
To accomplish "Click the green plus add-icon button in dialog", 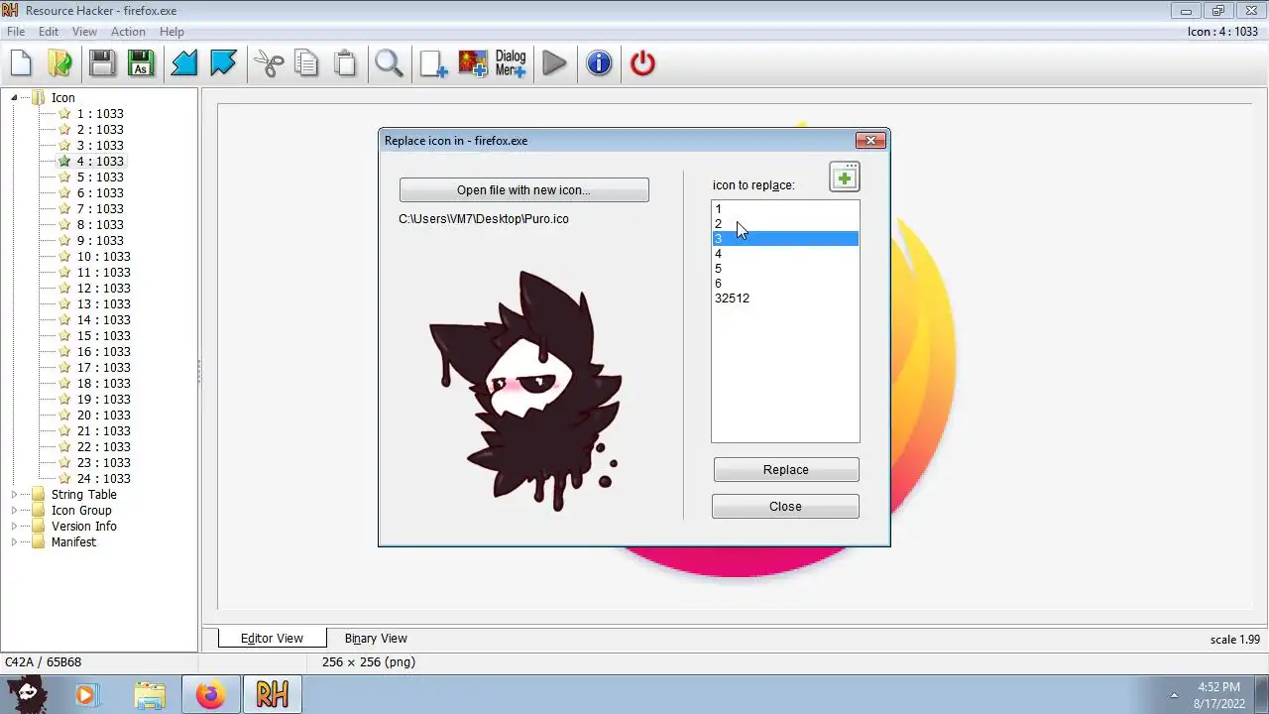I will [x=845, y=178].
